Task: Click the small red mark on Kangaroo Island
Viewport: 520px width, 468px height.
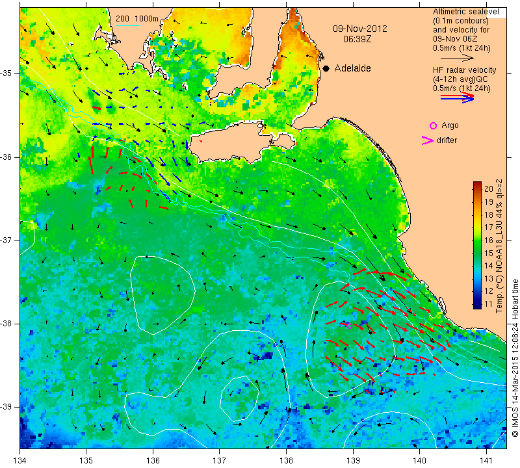Action: click(201, 141)
